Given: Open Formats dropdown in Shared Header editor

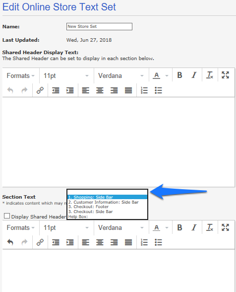Looking at the screenshot, I should point(20,75).
